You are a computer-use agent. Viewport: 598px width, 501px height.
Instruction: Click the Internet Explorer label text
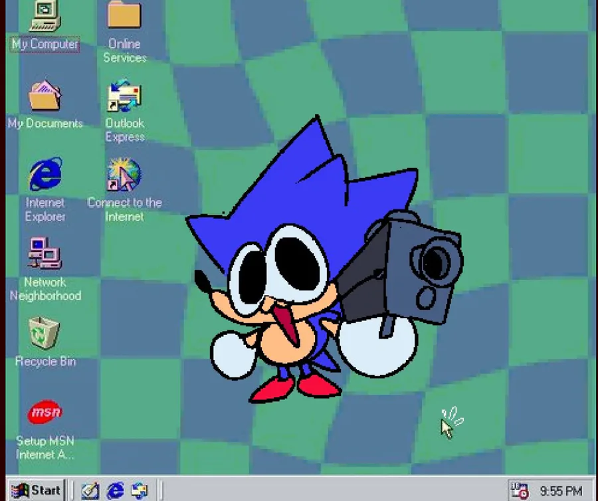(45, 209)
